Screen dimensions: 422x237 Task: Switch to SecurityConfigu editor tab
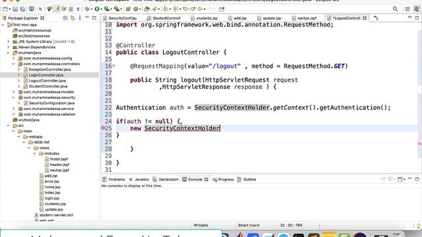click(x=120, y=18)
